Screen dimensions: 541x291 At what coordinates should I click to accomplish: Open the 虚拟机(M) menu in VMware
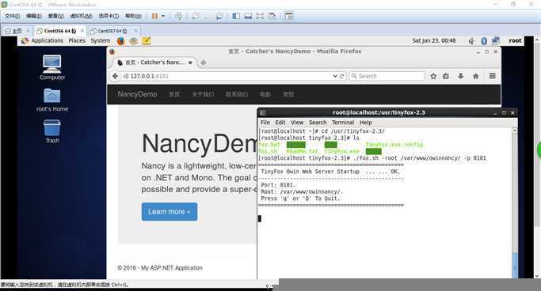[x=81, y=16]
